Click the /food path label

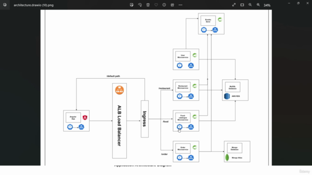(166, 122)
